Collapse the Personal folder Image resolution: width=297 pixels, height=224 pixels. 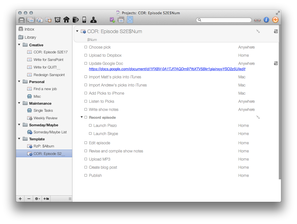tap(19, 81)
